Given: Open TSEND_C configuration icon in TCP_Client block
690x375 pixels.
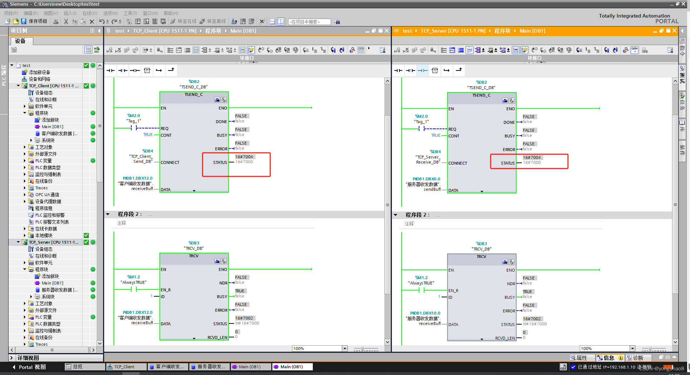Looking at the screenshot, I should pos(217,100).
